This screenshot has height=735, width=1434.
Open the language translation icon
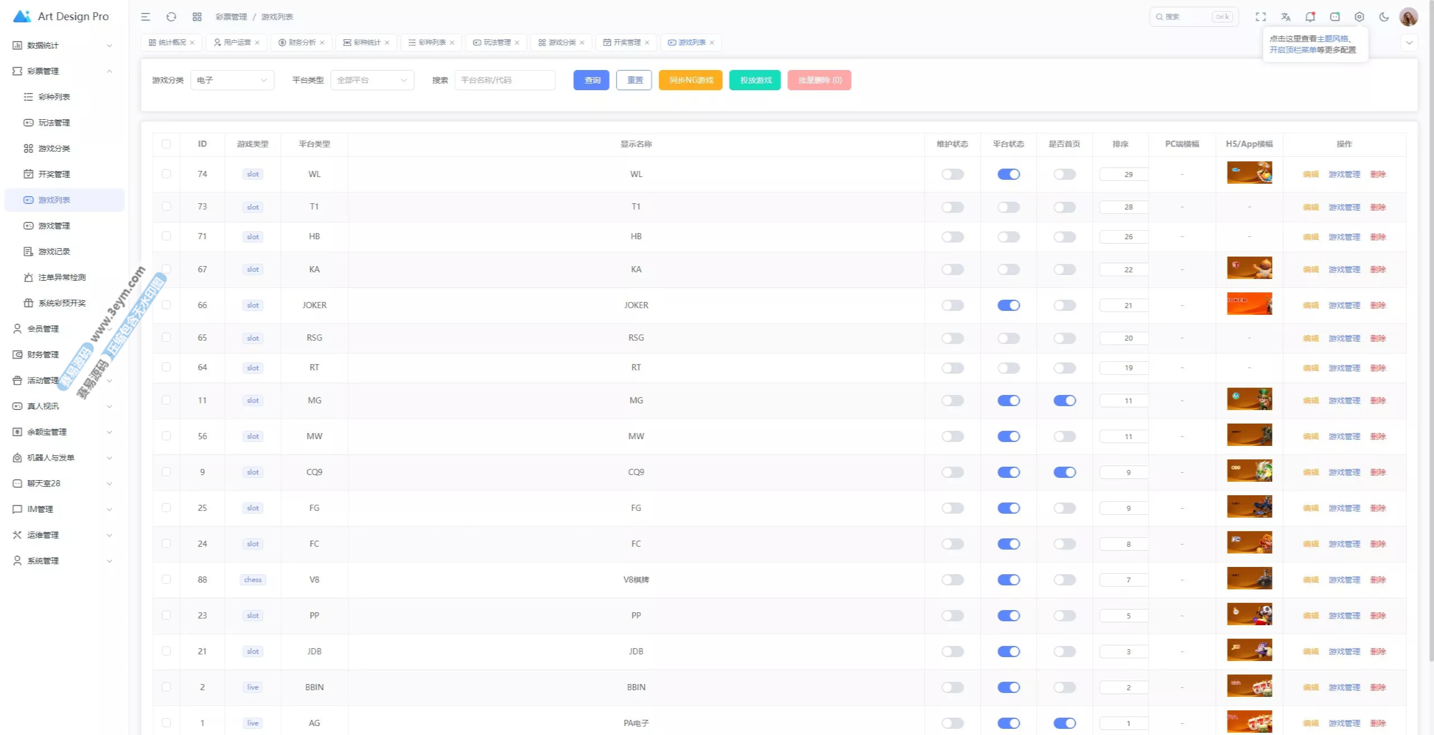[1286, 17]
